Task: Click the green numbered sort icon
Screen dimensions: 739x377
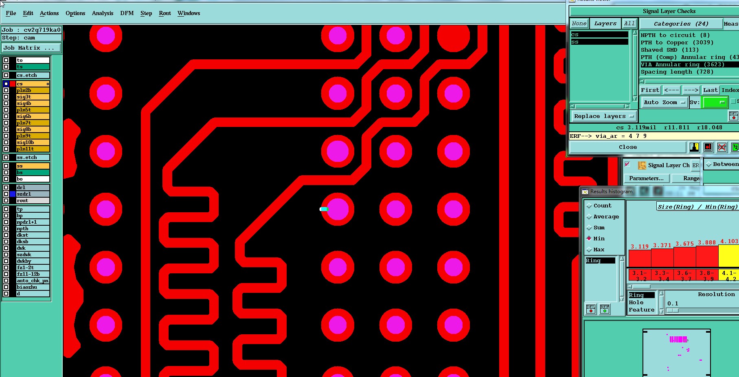Action: pos(735,147)
